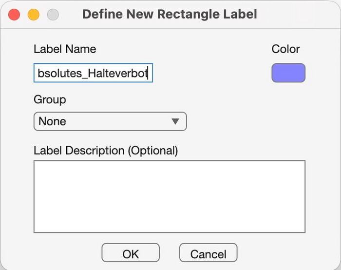
Task: Close the Define New Rectangle Label dialog
Action: (x=14, y=14)
